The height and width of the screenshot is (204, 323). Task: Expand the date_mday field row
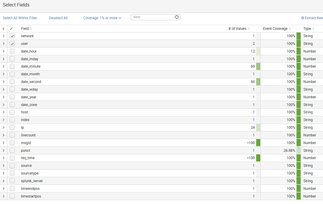(x=4, y=59)
